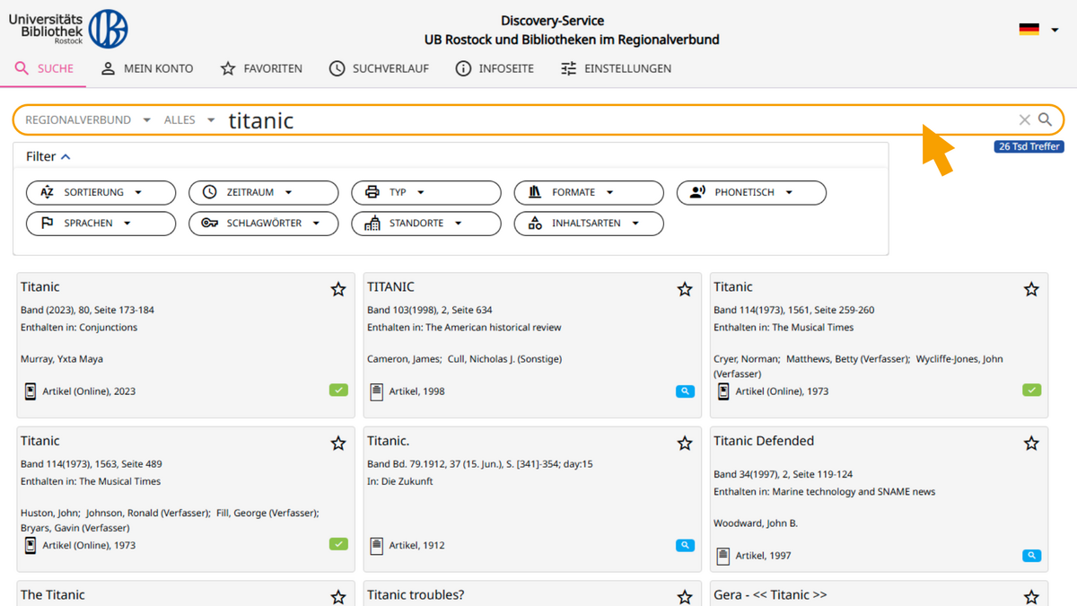Viewport: 1077px width, 606px height.
Task: Click the Universitäts Bibliothek Rostock logo
Action: point(68,29)
